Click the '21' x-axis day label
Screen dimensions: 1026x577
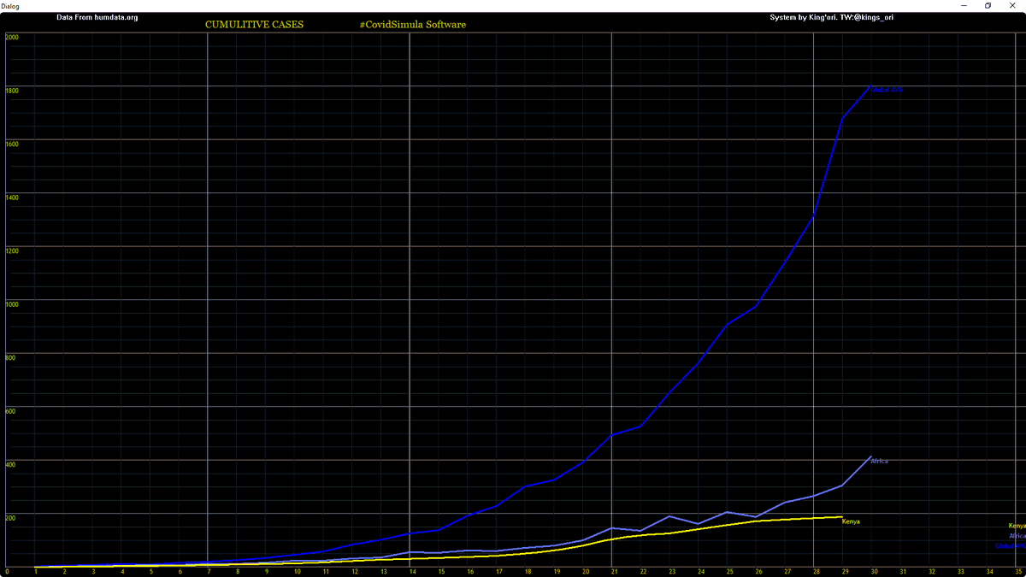click(614, 571)
